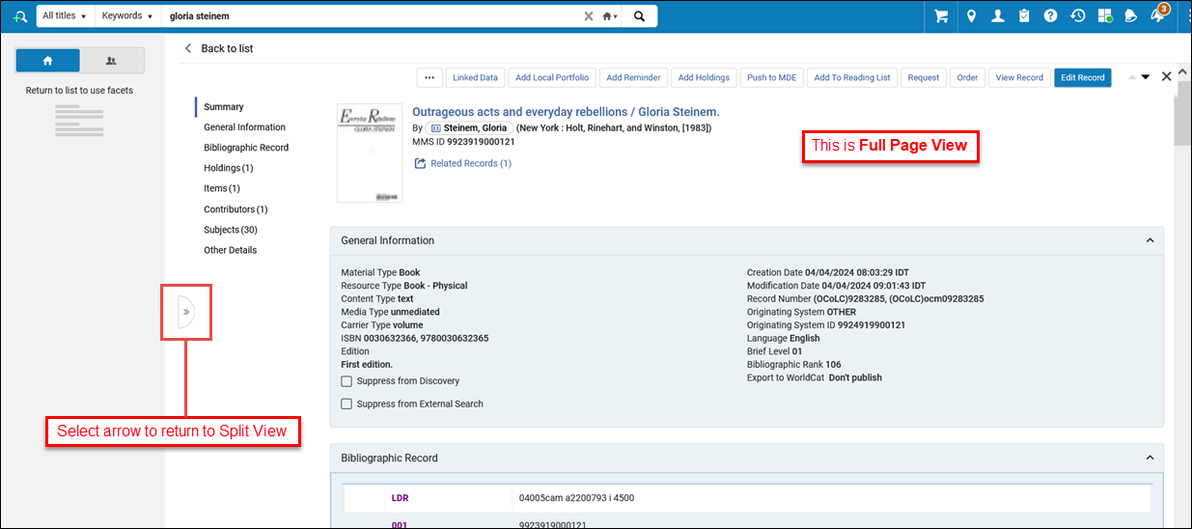This screenshot has width=1192, height=529.
Task: Open Related Records (1) link
Action: (x=471, y=164)
